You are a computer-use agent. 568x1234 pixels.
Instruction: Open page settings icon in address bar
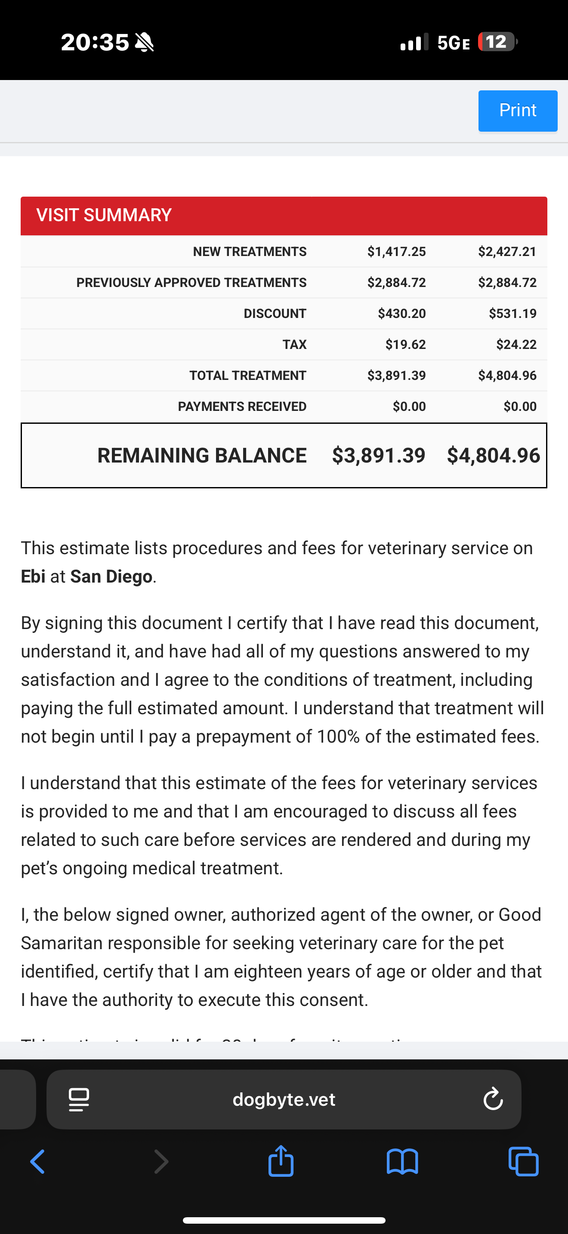click(x=79, y=1099)
